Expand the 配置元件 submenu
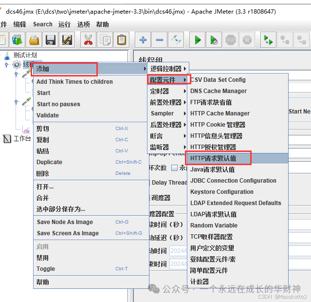This screenshot has height=302, width=311. (x=168, y=80)
